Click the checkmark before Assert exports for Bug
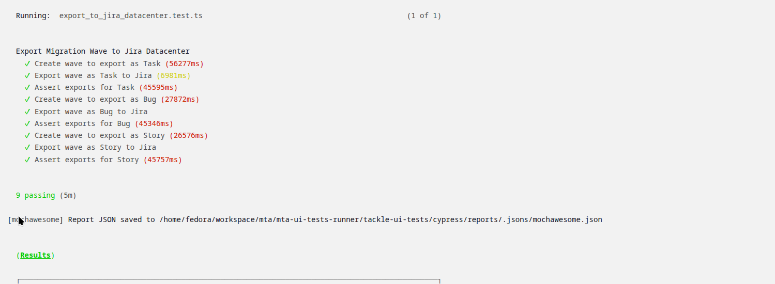 point(27,123)
